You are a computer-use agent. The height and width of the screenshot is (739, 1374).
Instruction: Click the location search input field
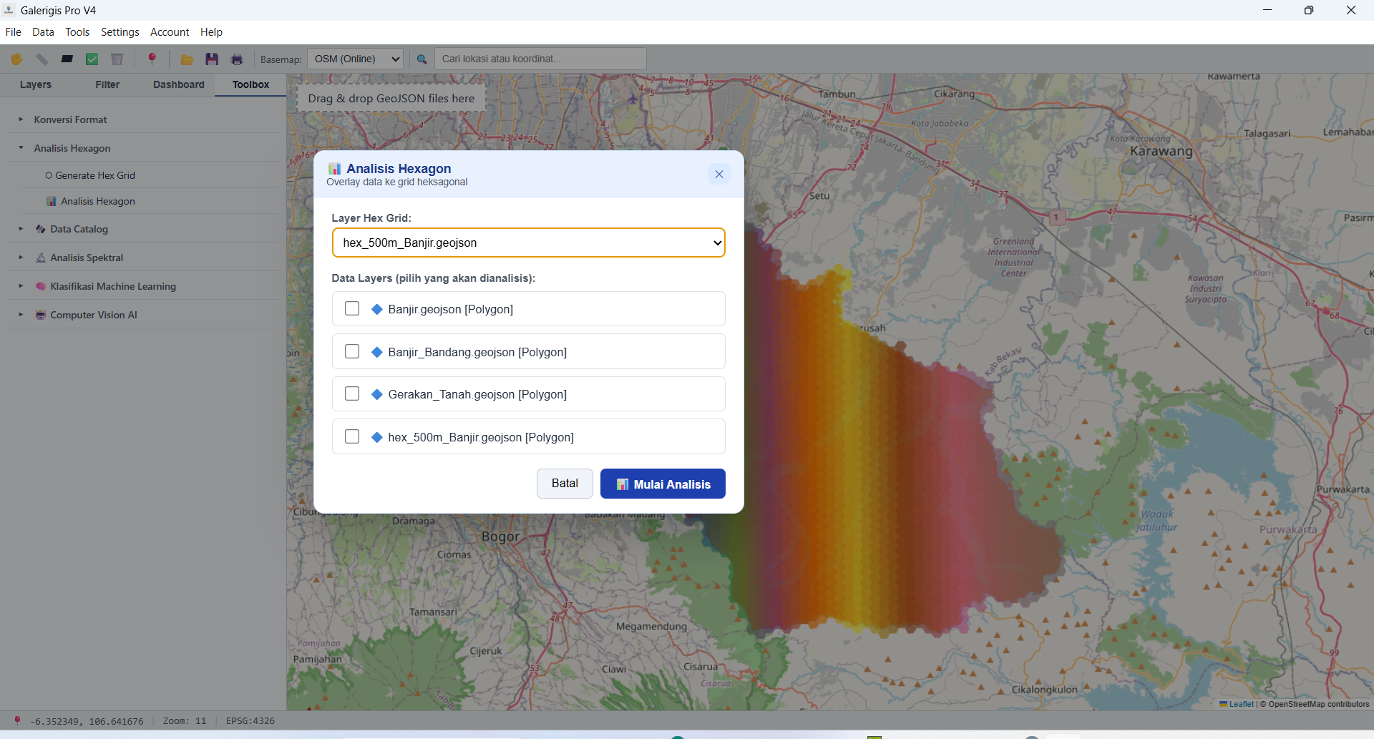pyautogui.click(x=540, y=59)
